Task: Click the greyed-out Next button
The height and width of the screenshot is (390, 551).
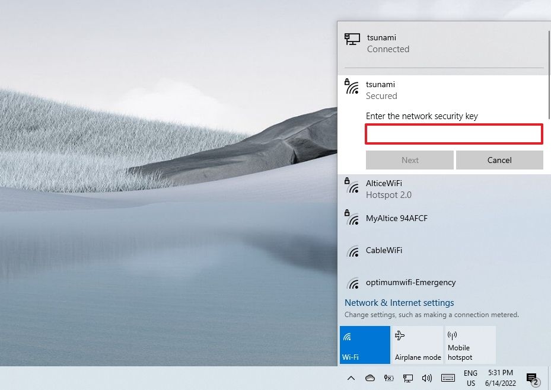Action: tap(409, 160)
